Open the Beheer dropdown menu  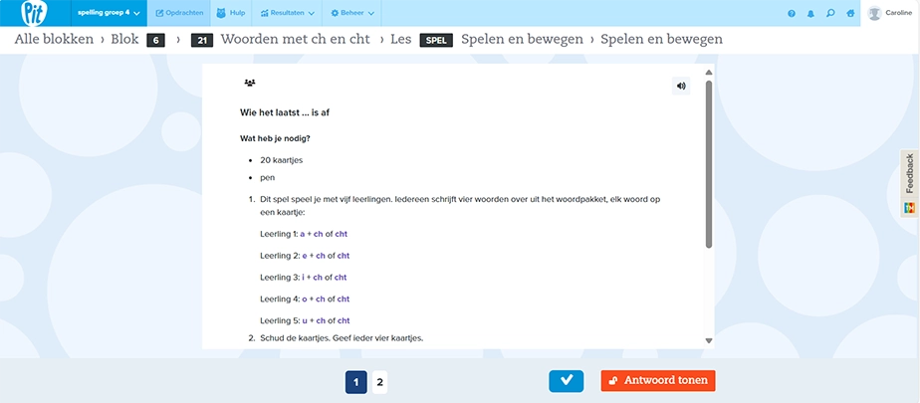[x=352, y=13]
